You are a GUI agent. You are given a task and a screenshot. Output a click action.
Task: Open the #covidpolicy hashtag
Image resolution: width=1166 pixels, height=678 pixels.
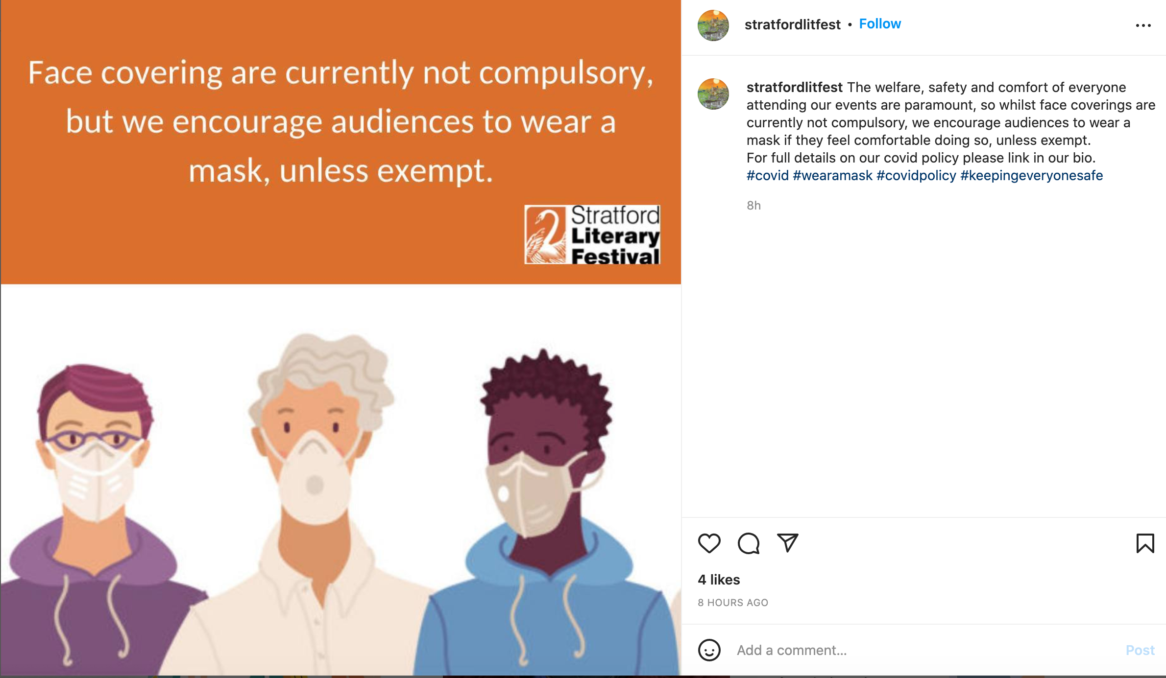coord(916,175)
